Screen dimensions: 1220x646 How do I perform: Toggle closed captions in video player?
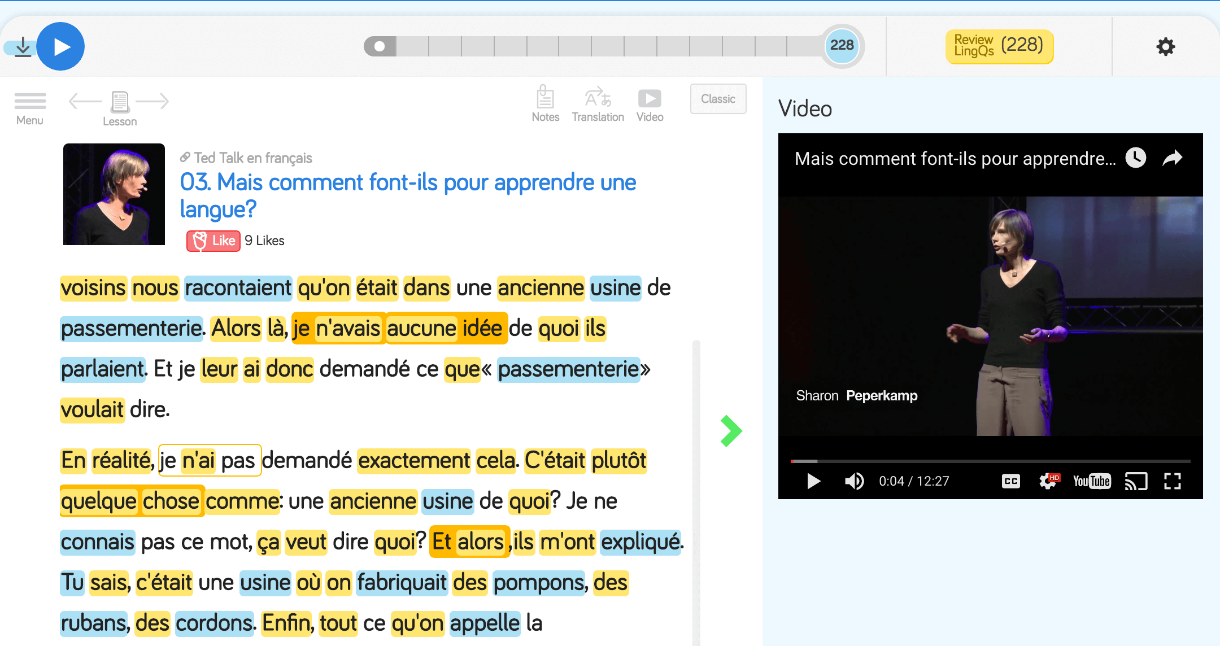click(x=1010, y=481)
